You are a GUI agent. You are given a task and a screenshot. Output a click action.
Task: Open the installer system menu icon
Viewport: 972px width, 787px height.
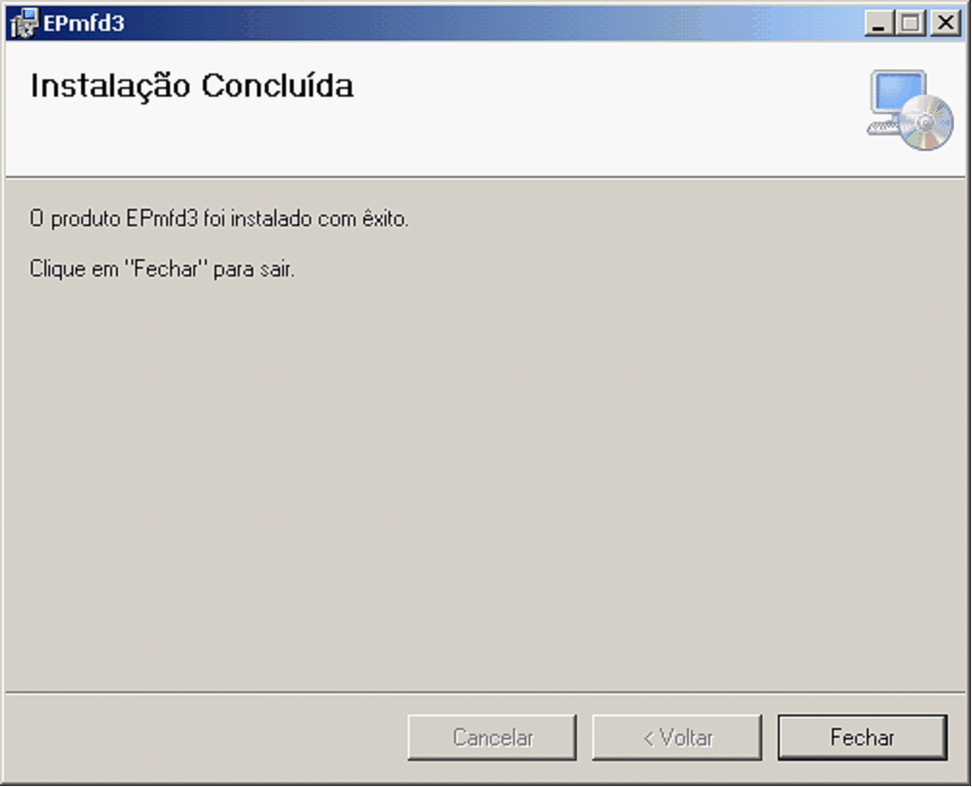24,23
